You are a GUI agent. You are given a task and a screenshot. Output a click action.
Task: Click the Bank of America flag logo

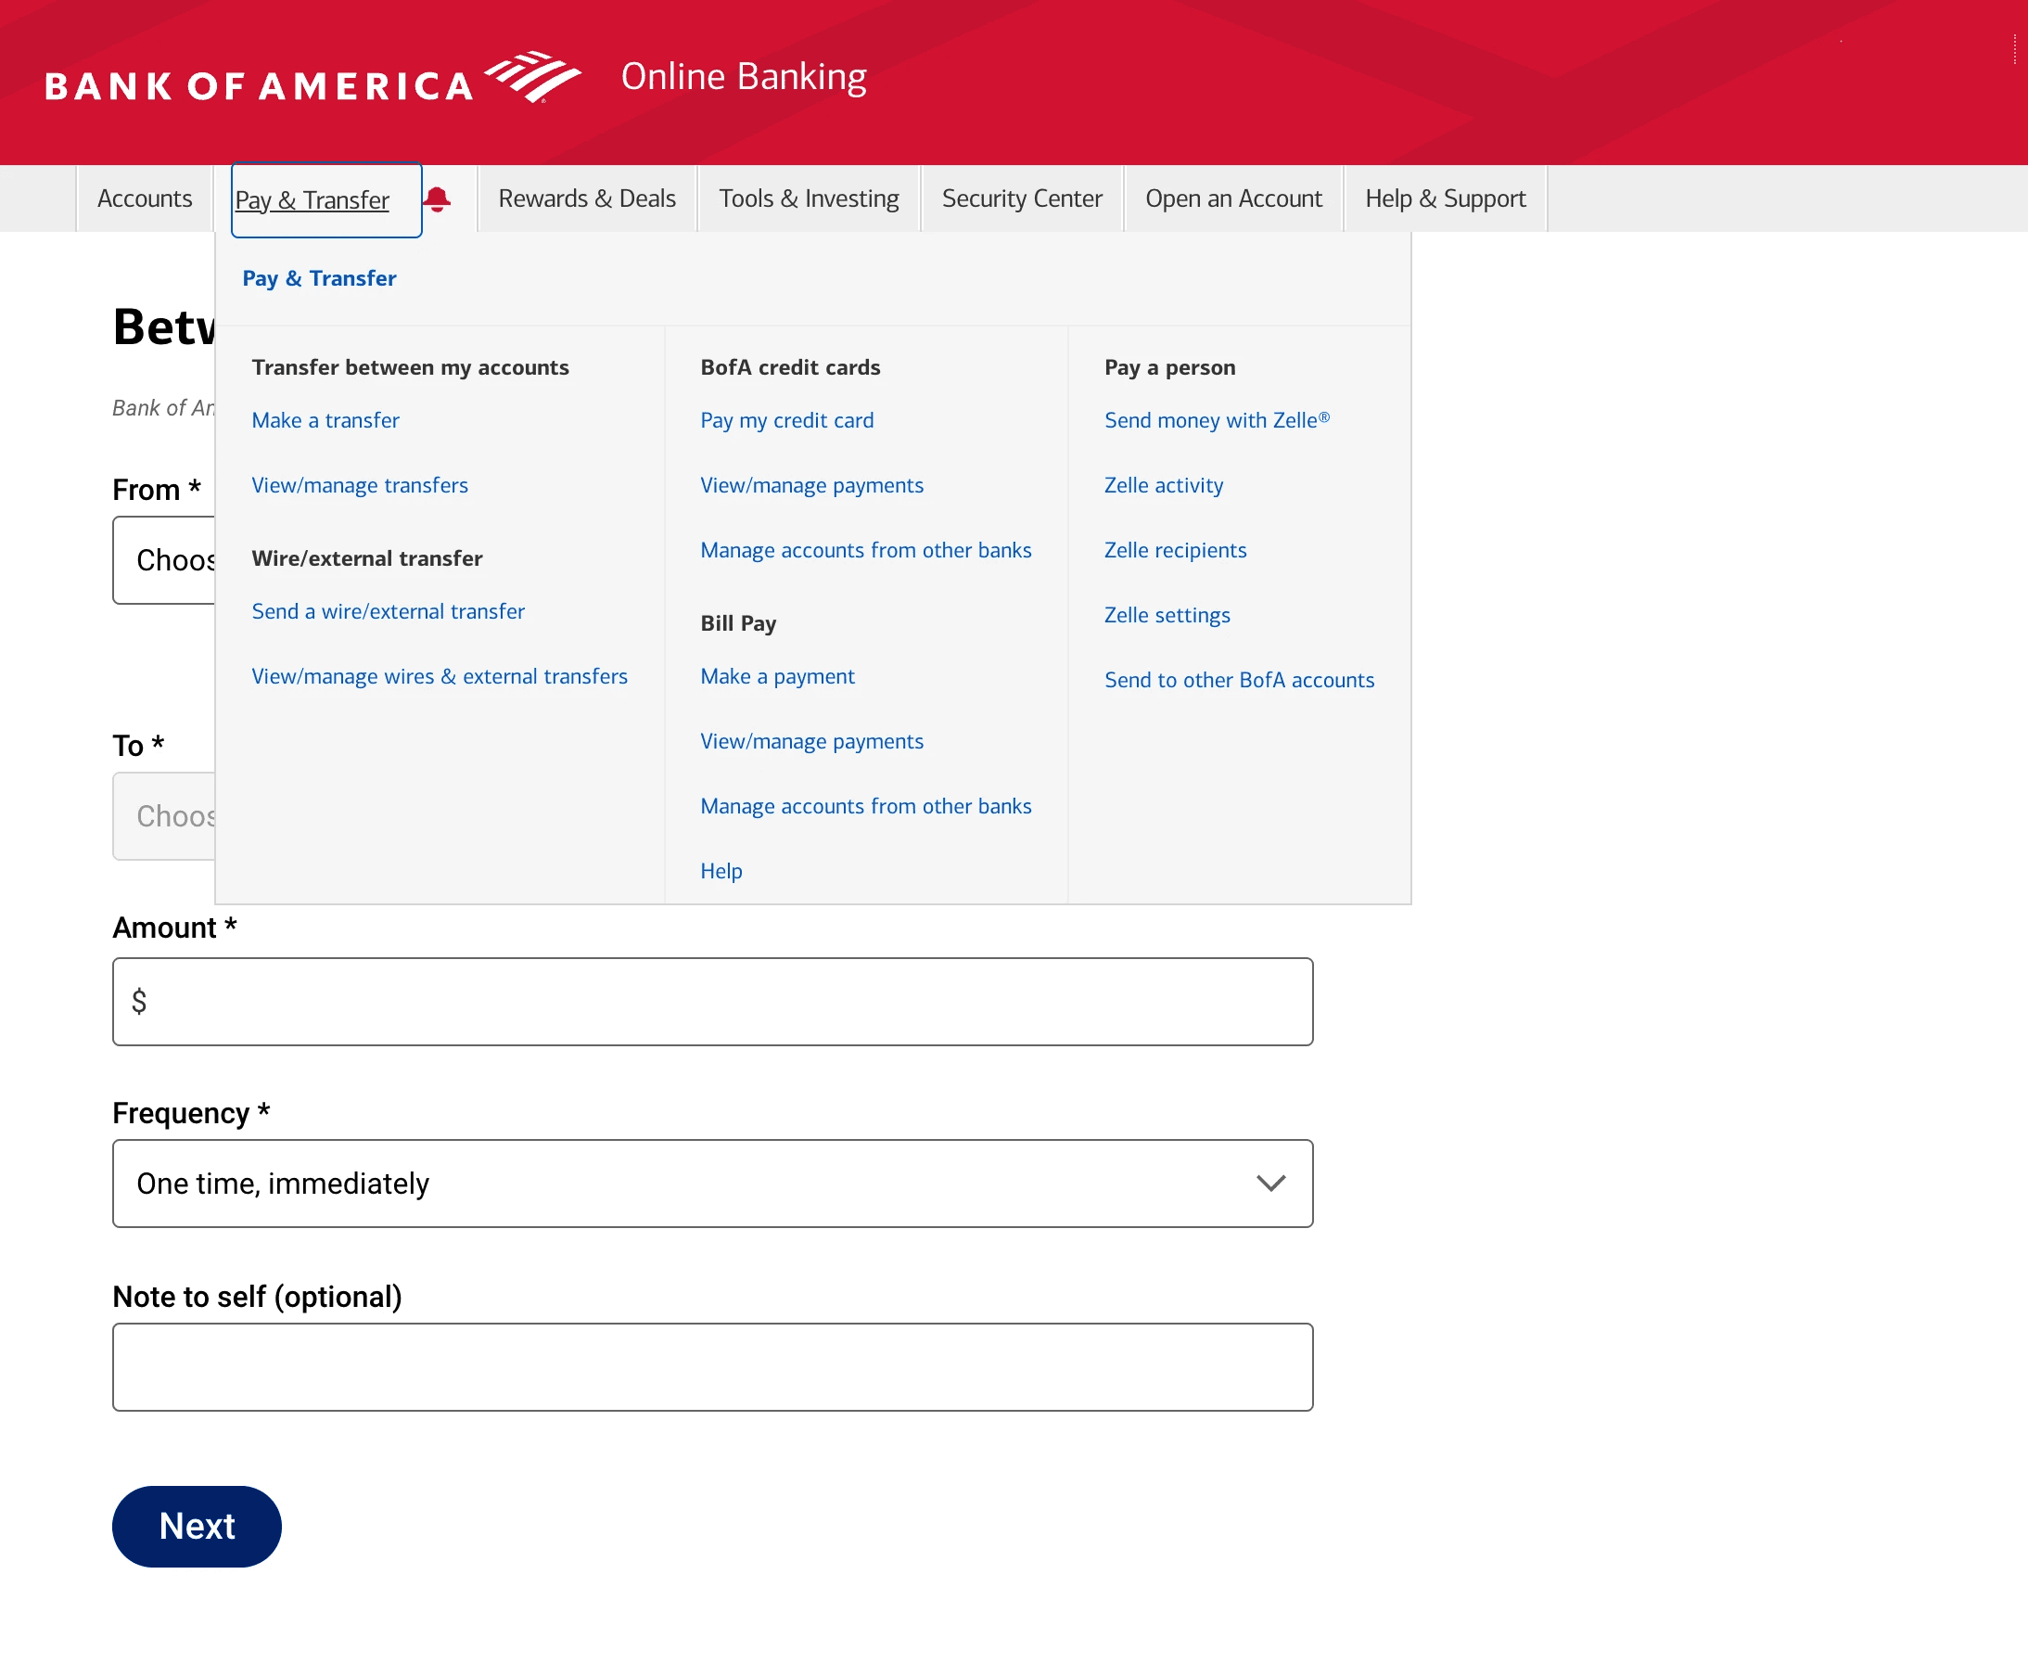(532, 77)
